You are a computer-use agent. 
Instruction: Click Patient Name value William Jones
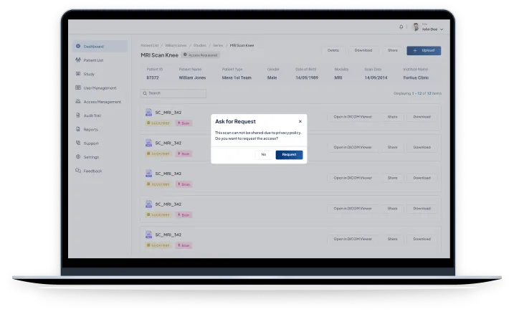192,77
